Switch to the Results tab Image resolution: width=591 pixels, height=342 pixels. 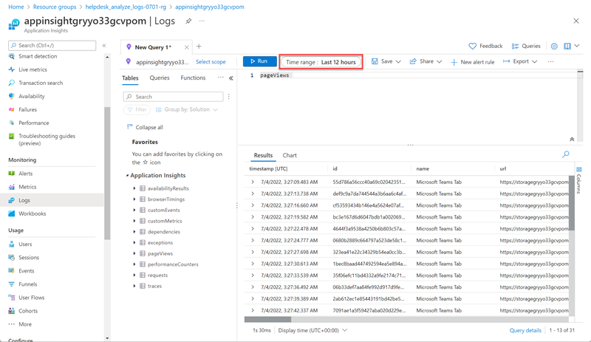[263, 155]
